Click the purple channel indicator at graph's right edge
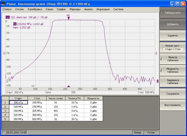Screen dimensions: 187x136 point(157,81)
